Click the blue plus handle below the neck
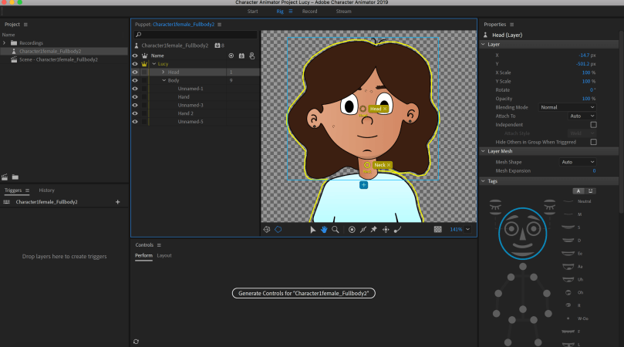624x347 pixels. pos(364,185)
